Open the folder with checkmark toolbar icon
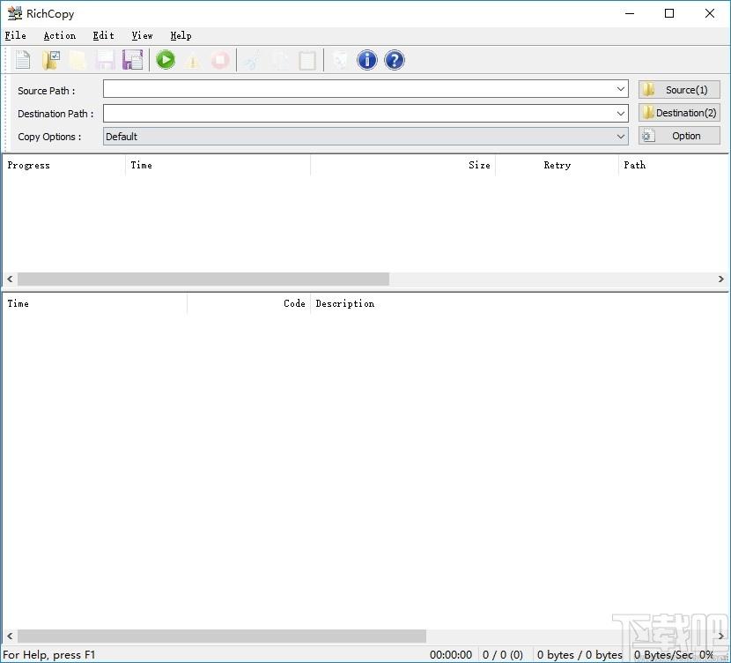 click(x=50, y=60)
